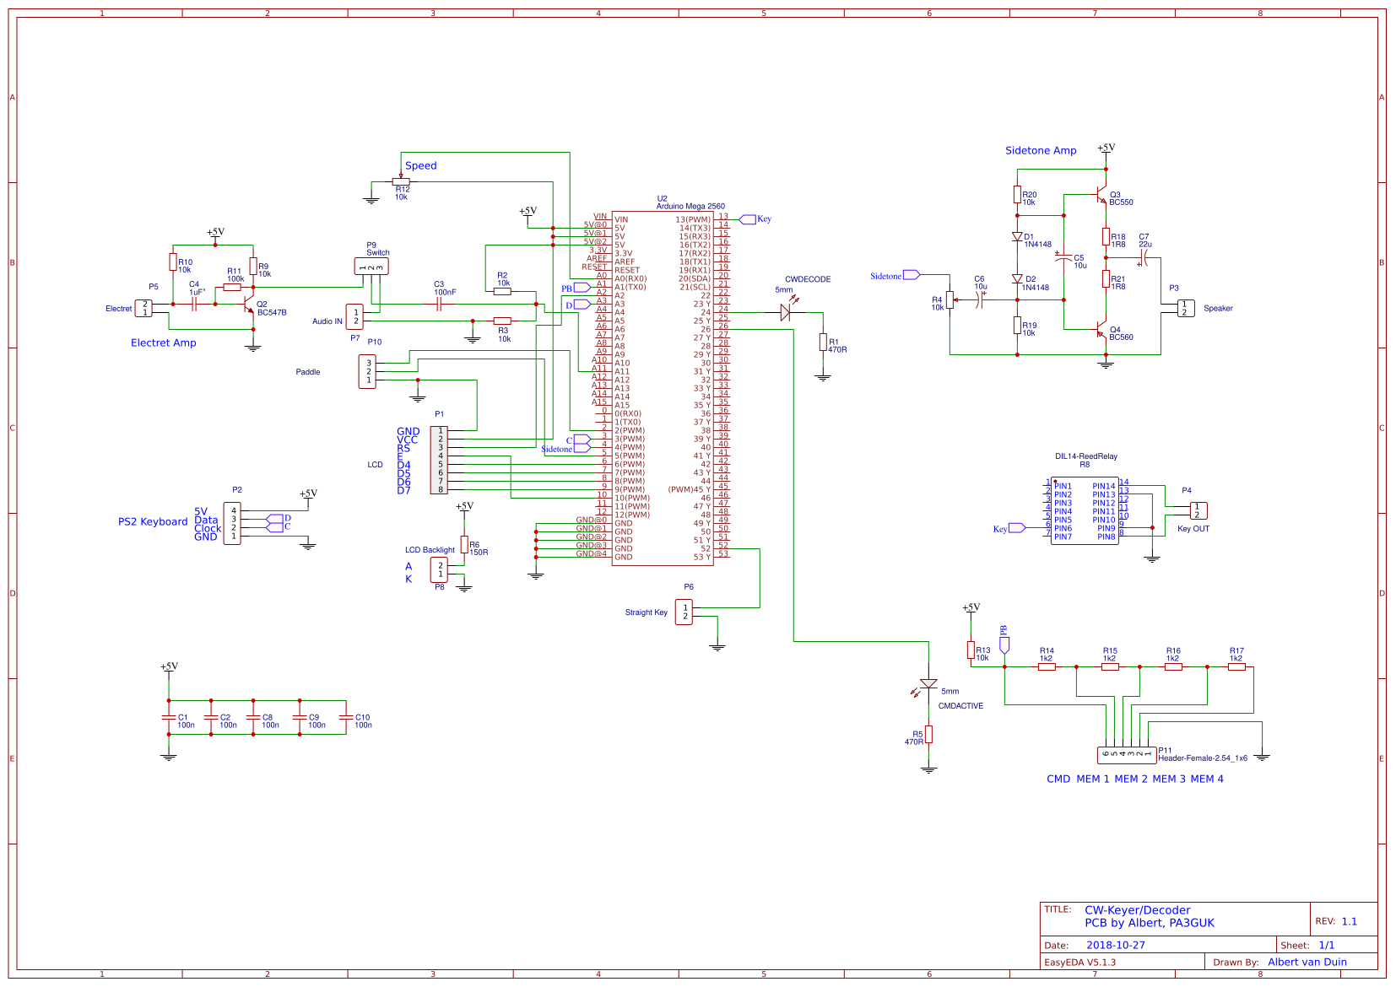
Task: Click the Key net flag near pin 13
Action: pyautogui.click(x=747, y=218)
